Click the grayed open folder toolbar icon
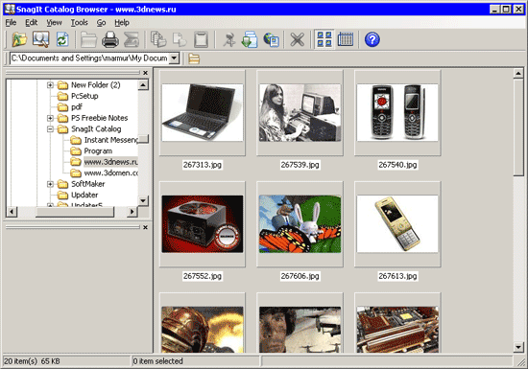 tap(89, 39)
